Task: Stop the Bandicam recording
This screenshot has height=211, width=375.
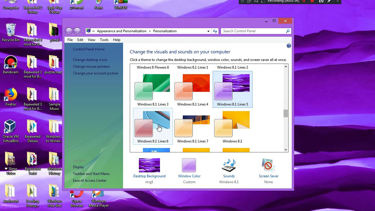Action: pyautogui.click(x=312, y=1)
